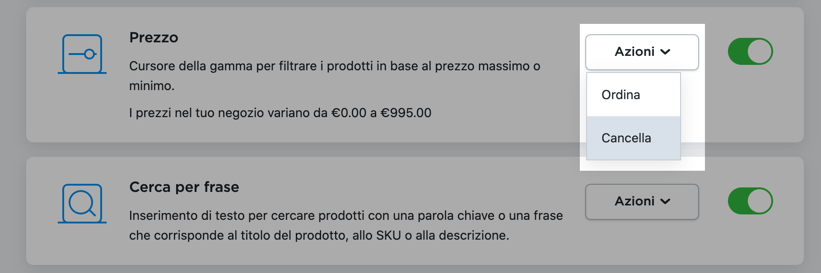Click the Ordina option to sort filter values
The height and width of the screenshot is (273, 821).
[620, 94]
